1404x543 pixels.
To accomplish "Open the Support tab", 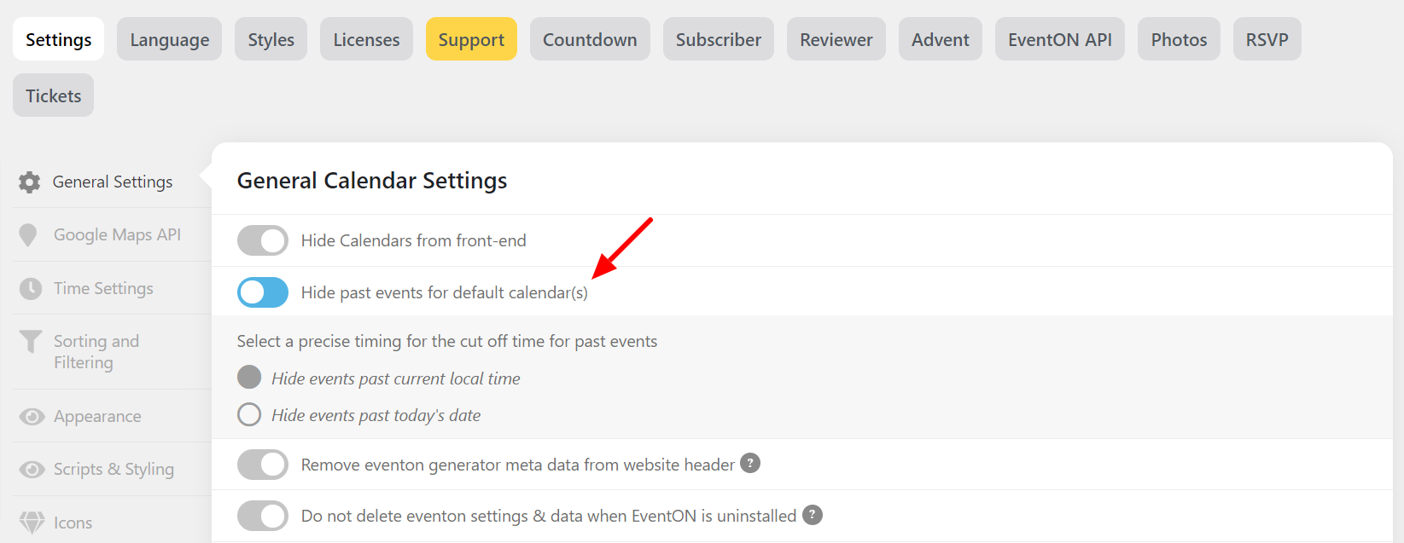I will click(471, 39).
